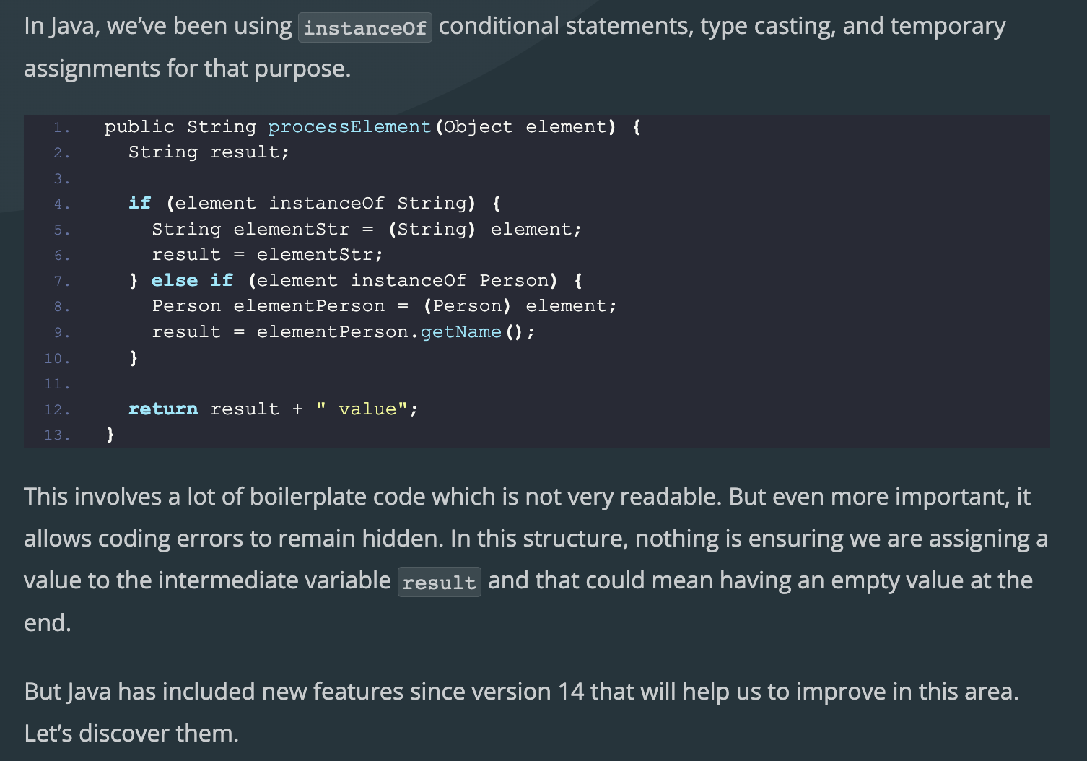This screenshot has width=1087, height=761.
Task: Click the else if keyword on line 7
Action: 192,281
